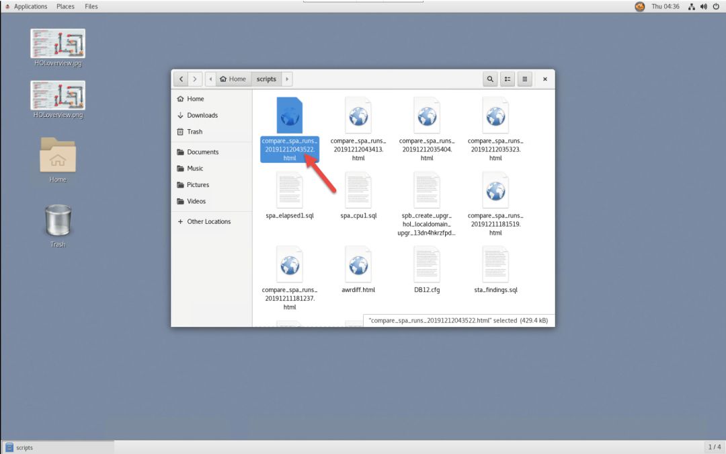Select the compare_spa_runs_20191212035404.html globe icon

(427, 116)
